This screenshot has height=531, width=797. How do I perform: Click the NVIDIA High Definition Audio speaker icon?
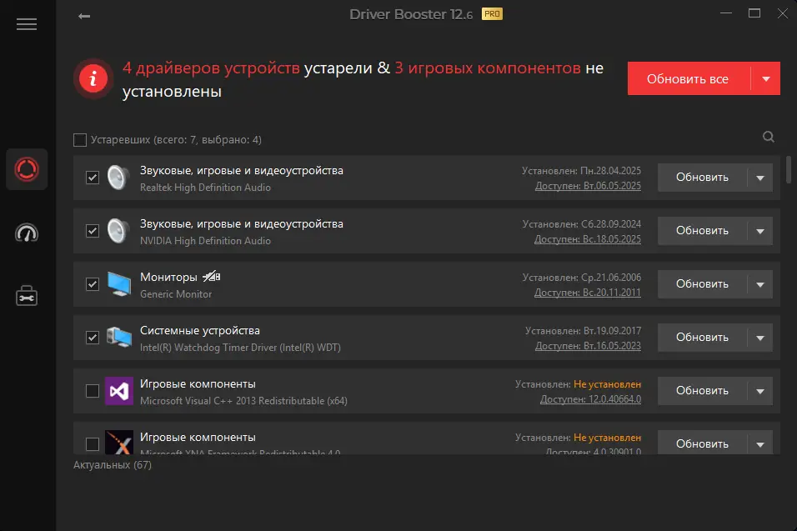118,231
